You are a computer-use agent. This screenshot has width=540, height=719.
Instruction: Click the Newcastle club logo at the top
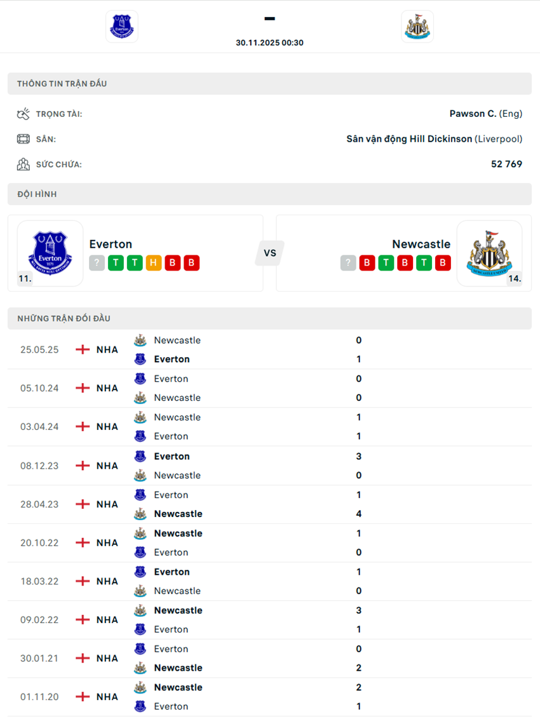(x=417, y=26)
